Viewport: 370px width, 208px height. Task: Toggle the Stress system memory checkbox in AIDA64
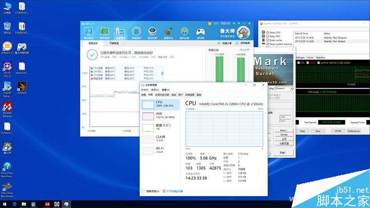pyautogui.click(x=267, y=44)
